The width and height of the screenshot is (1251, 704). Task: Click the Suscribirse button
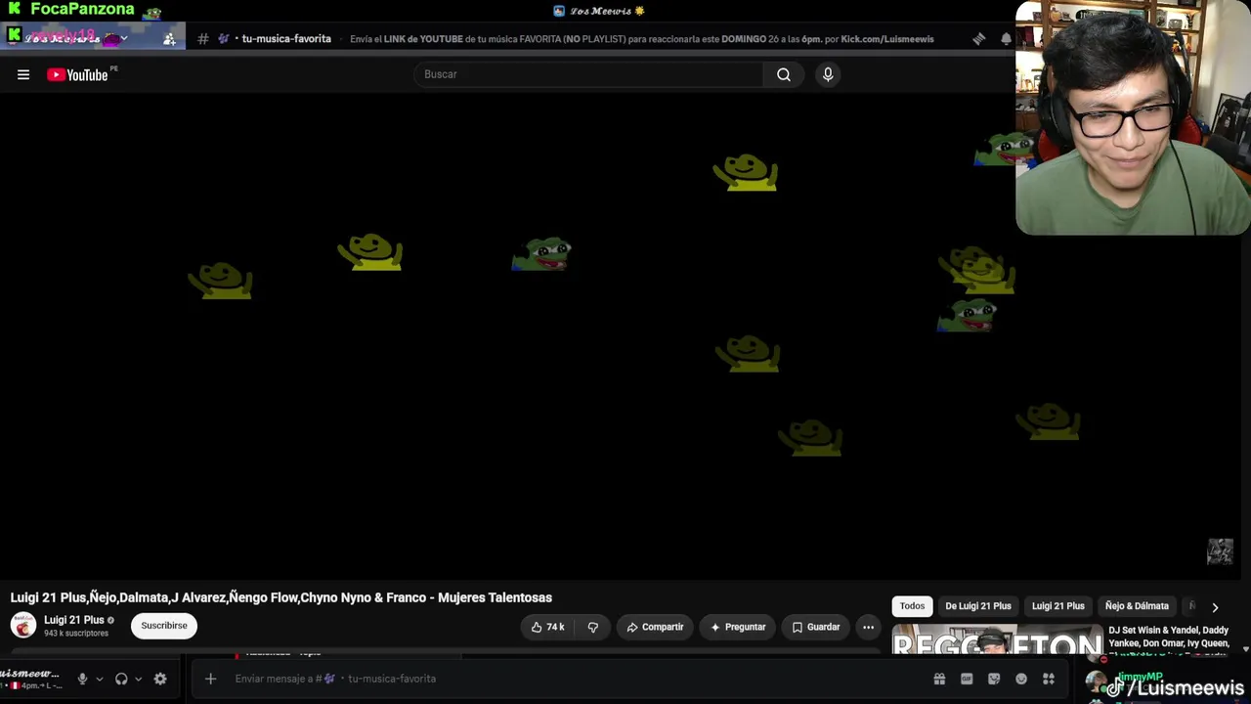point(164,626)
